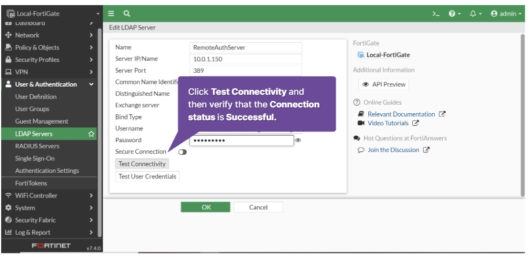Click the Relevant Documentation book icon

pyautogui.click(x=361, y=114)
